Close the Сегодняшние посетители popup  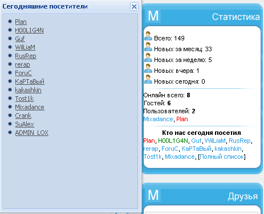pyautogui.click(x=134, y=7)
